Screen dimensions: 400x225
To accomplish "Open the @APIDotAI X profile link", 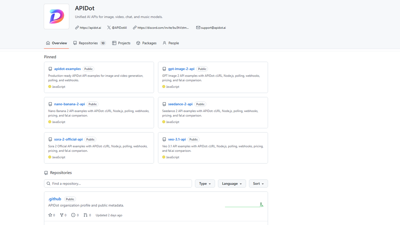I will coord(119,28).
